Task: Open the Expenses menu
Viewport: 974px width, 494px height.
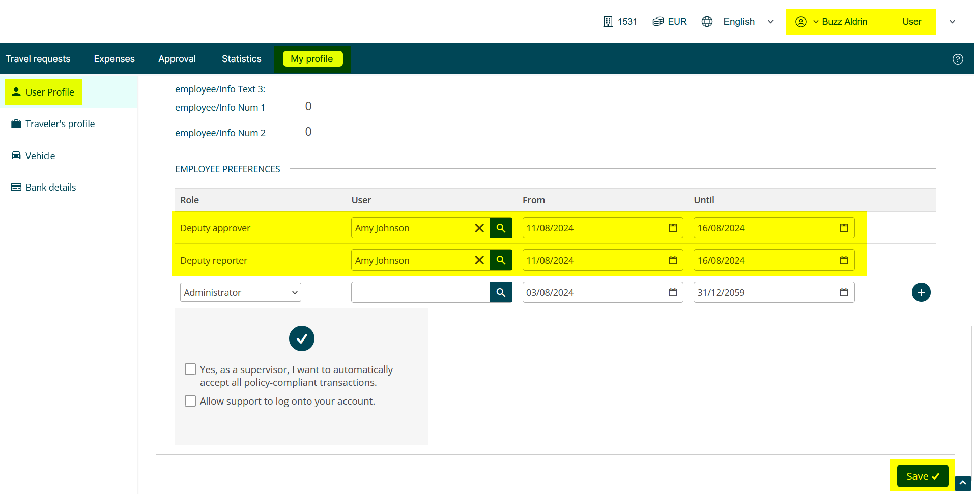Action: click(x=114, y=59)
